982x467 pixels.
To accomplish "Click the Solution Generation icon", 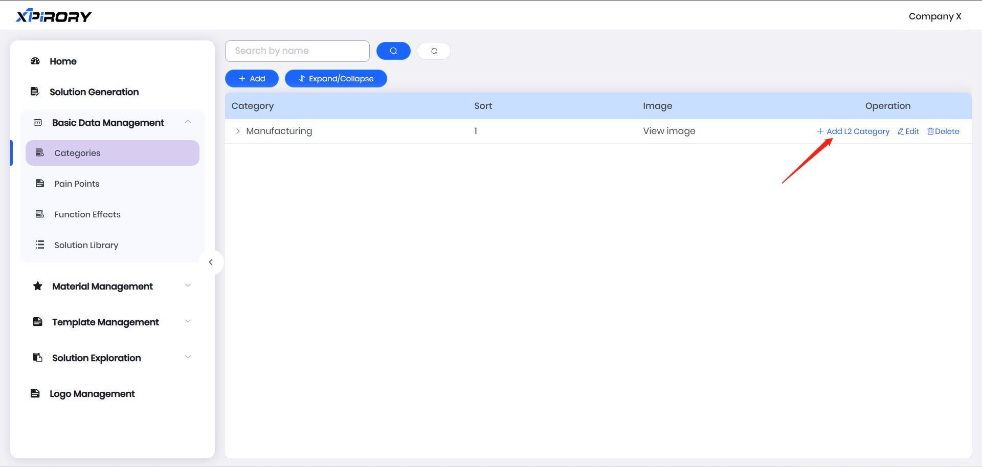I will pos(35,92).
